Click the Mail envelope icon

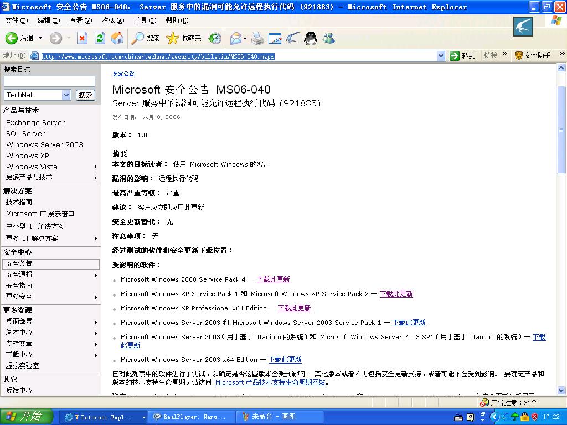click(x=235, y=38)
